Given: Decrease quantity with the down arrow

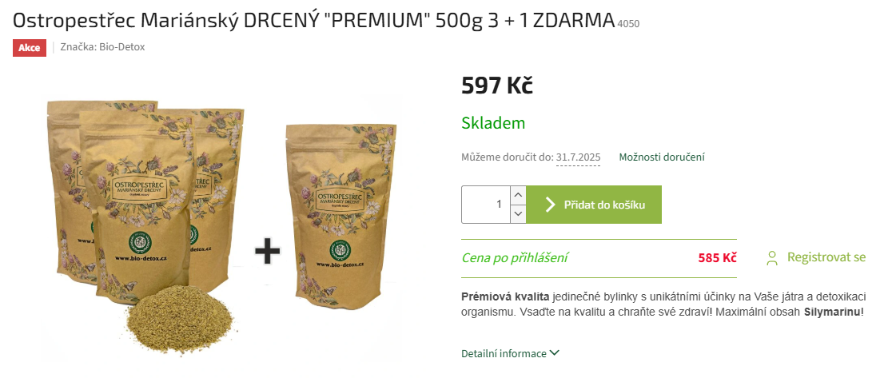Looking at the screenshot, I should point(518,214).
